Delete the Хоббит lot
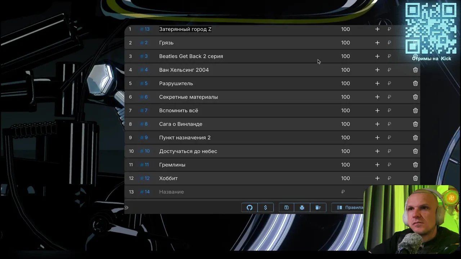461x259 pixels. click(x=415, y=178)
